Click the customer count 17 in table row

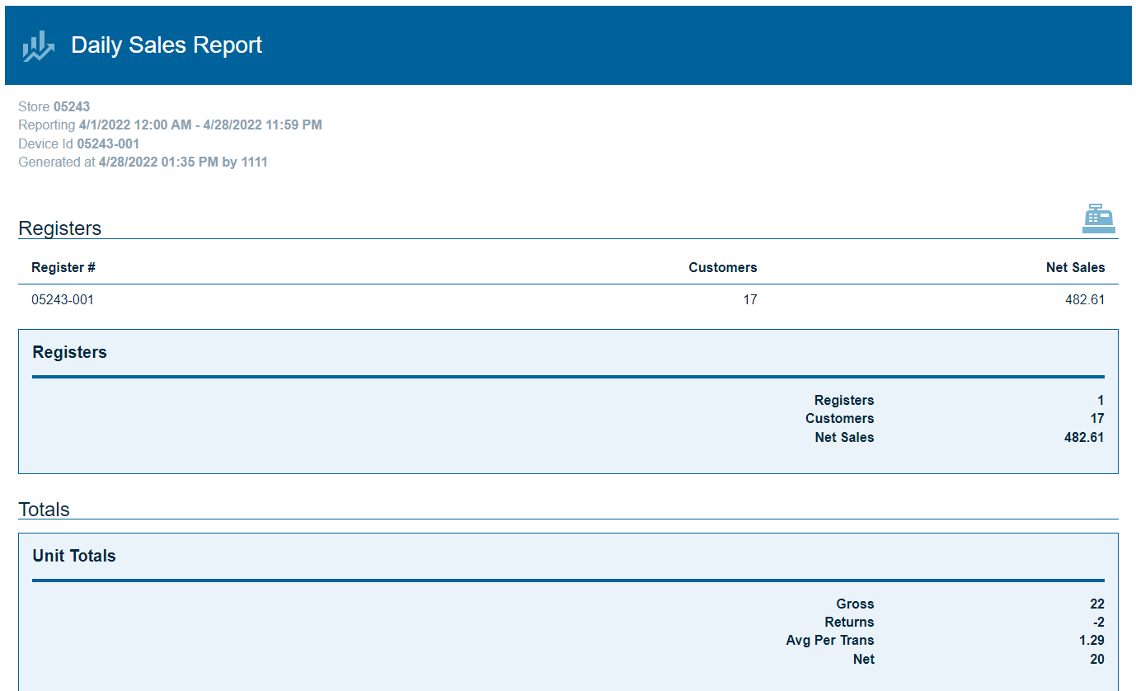click(x=749, y=300)
